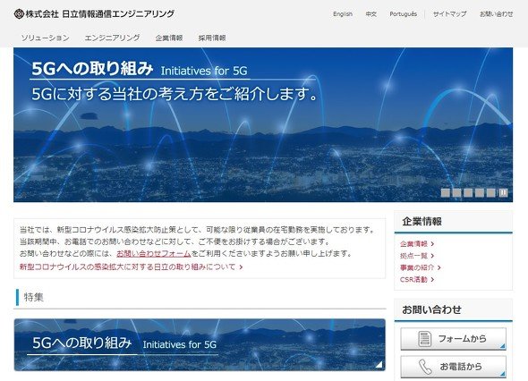Open the 5Gへの取り組み feature banner thumbnail
The image size is (528, 381).
[200, 344]
